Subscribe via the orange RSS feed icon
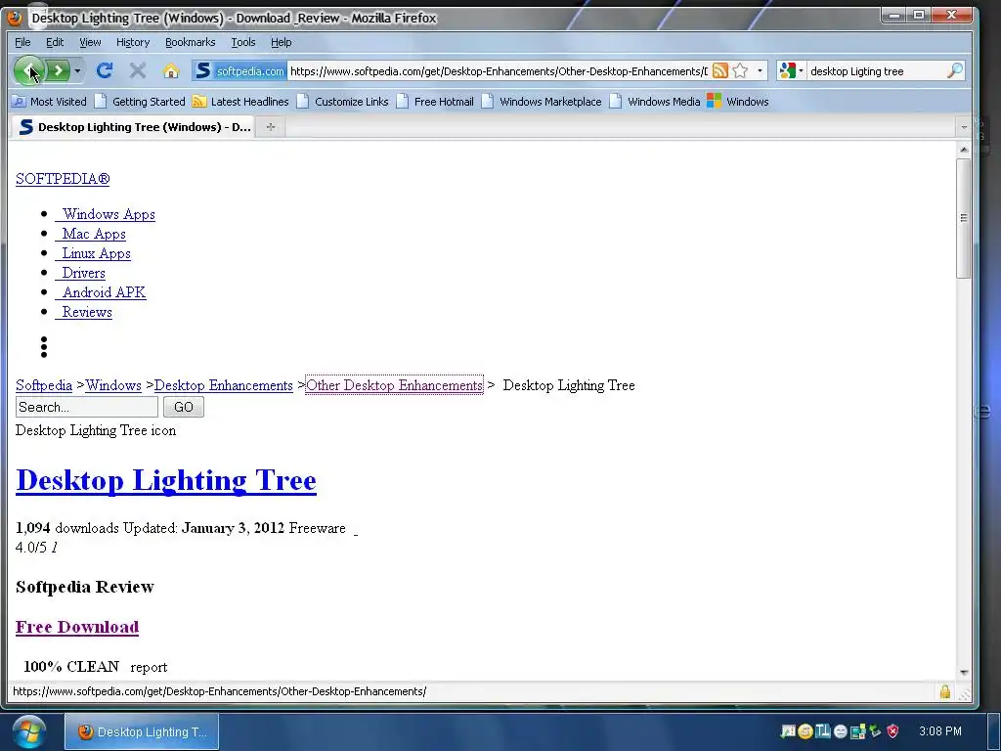 coord(720,70)
